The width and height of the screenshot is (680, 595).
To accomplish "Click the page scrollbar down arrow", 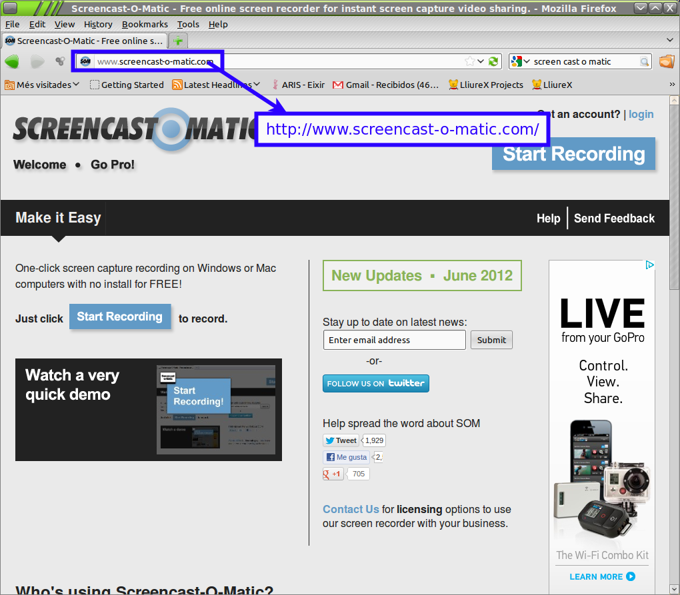I will coord(675,590).
